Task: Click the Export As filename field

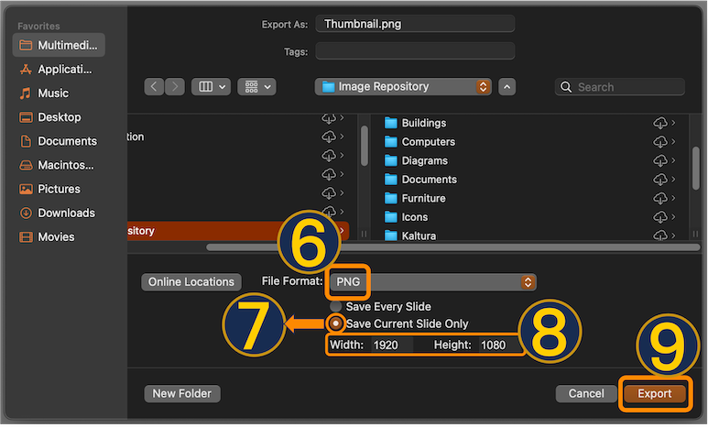Action: pos(415,24)
